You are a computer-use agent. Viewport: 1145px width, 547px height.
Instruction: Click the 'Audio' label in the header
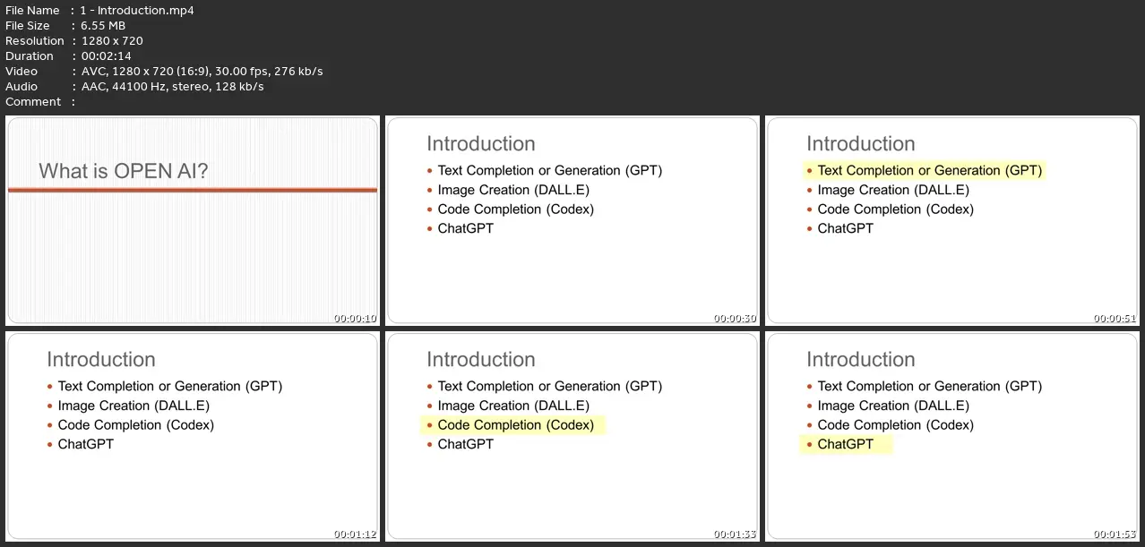22,87
